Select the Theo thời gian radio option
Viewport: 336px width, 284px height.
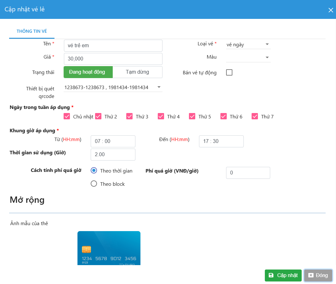coord(94,171)
